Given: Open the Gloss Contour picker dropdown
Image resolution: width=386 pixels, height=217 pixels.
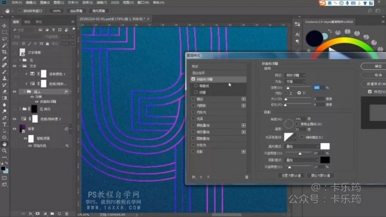Looking at the screenshot, I should click(x=295, y=137).
